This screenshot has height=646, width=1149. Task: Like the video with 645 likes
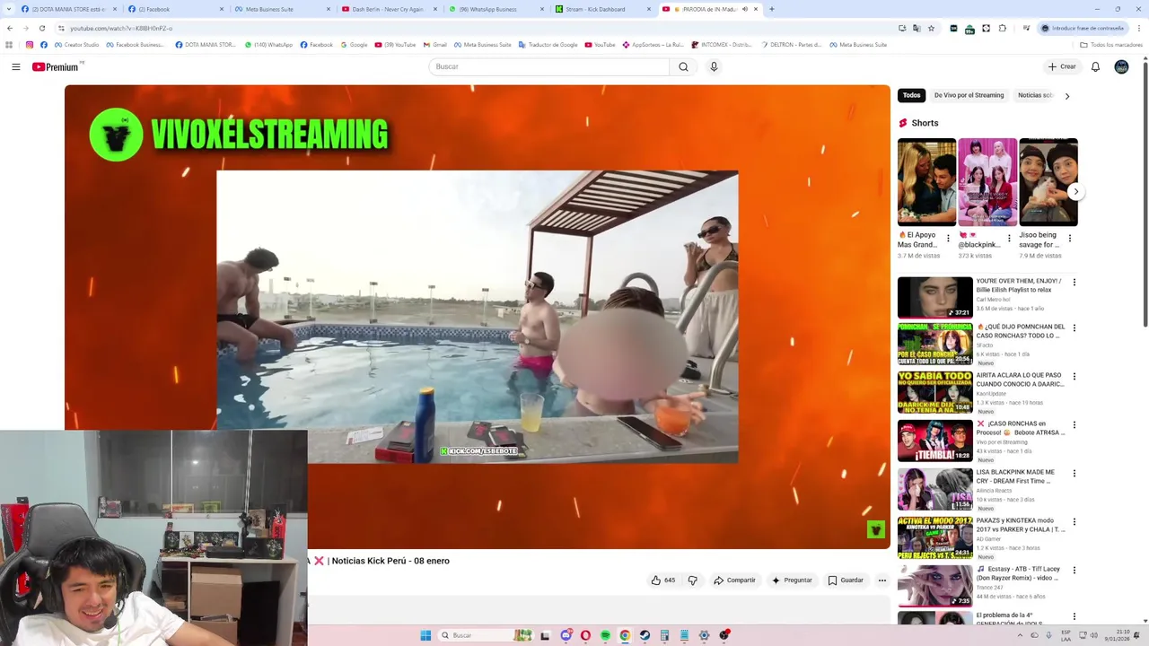click(x=662, y=581)
